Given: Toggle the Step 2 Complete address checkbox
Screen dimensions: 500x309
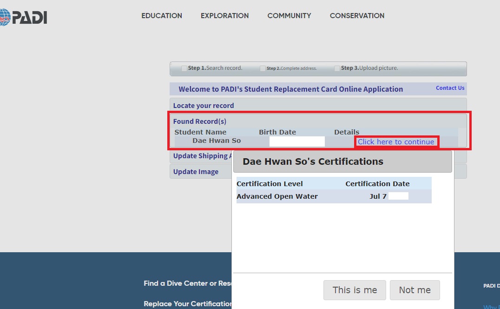Looking at the screenshot, I should (263, 68).
